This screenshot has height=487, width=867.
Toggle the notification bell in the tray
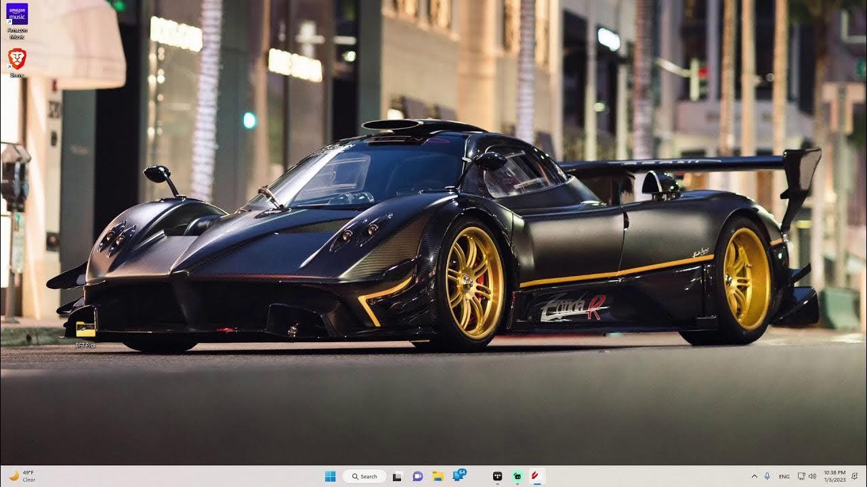pyautogui.click(x=855, y=476)
